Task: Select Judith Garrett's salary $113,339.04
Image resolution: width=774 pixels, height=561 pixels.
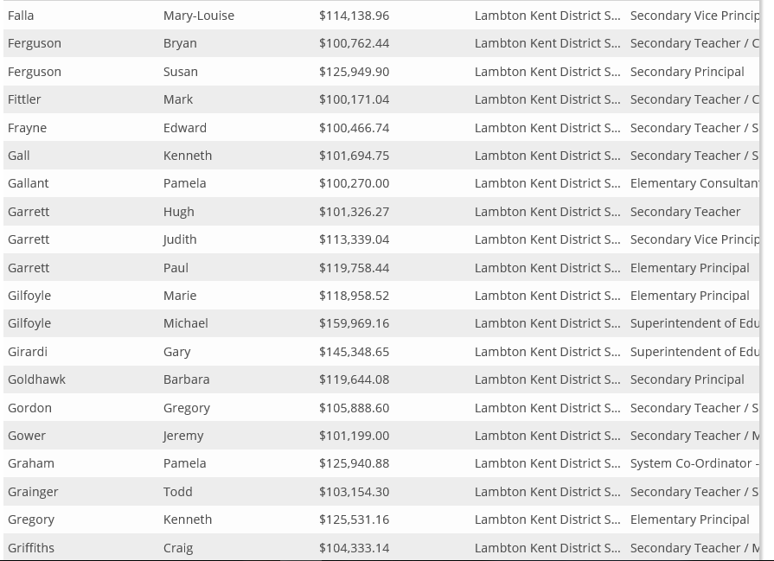Action: tap(354, 239)
